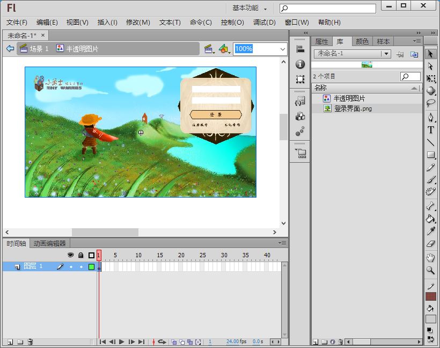Open the Edit Scene dropdown
Image resolution: width=440 pixels, height=348 pixels.
[x=209, y=49]
